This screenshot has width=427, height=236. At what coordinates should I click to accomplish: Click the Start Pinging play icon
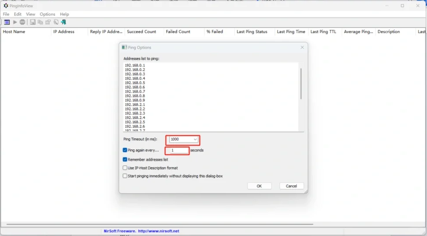tap(15, 22)
